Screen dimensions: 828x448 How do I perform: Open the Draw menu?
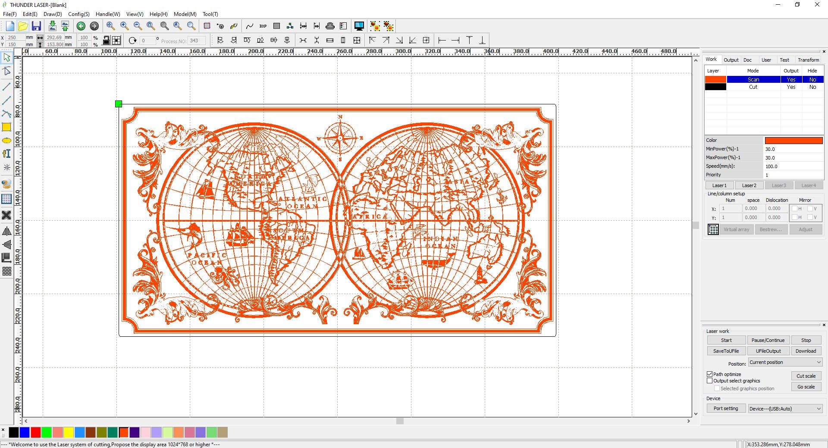click(53, 14)
